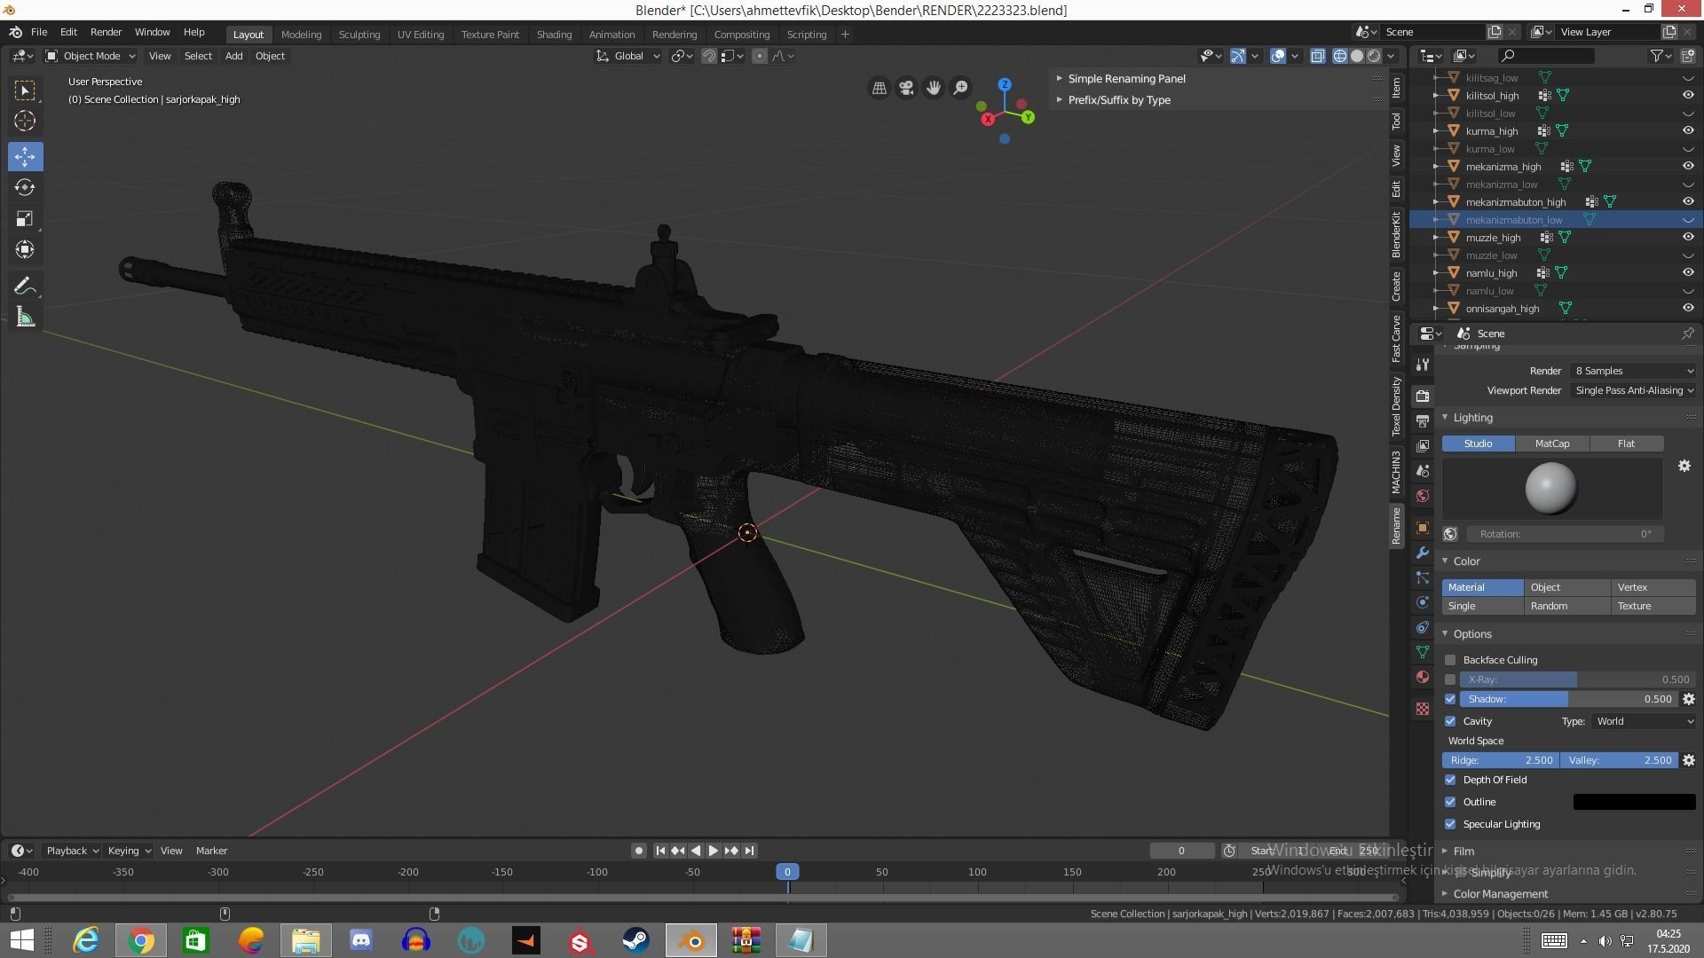Activate the 3D Cursor tool
The image size is (1704, 958).
click(x=25, y=122)
